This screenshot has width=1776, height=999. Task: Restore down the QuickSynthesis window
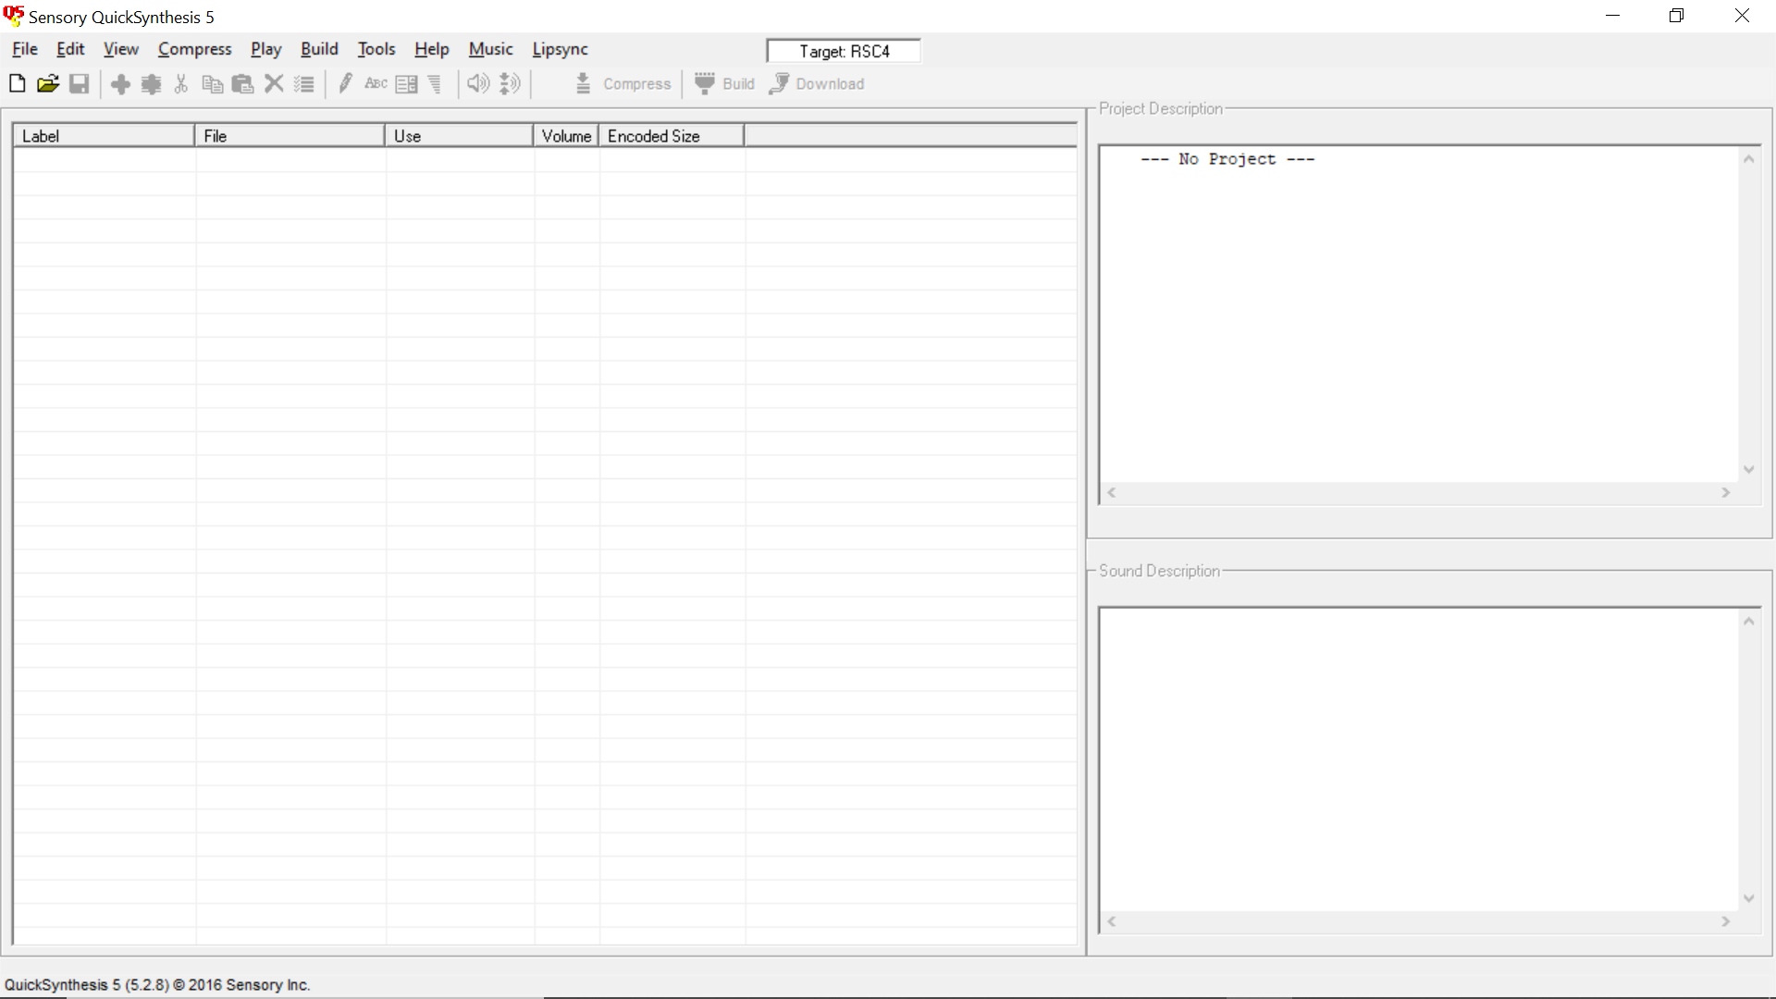pyautogui.click(x=1677, y=16)
